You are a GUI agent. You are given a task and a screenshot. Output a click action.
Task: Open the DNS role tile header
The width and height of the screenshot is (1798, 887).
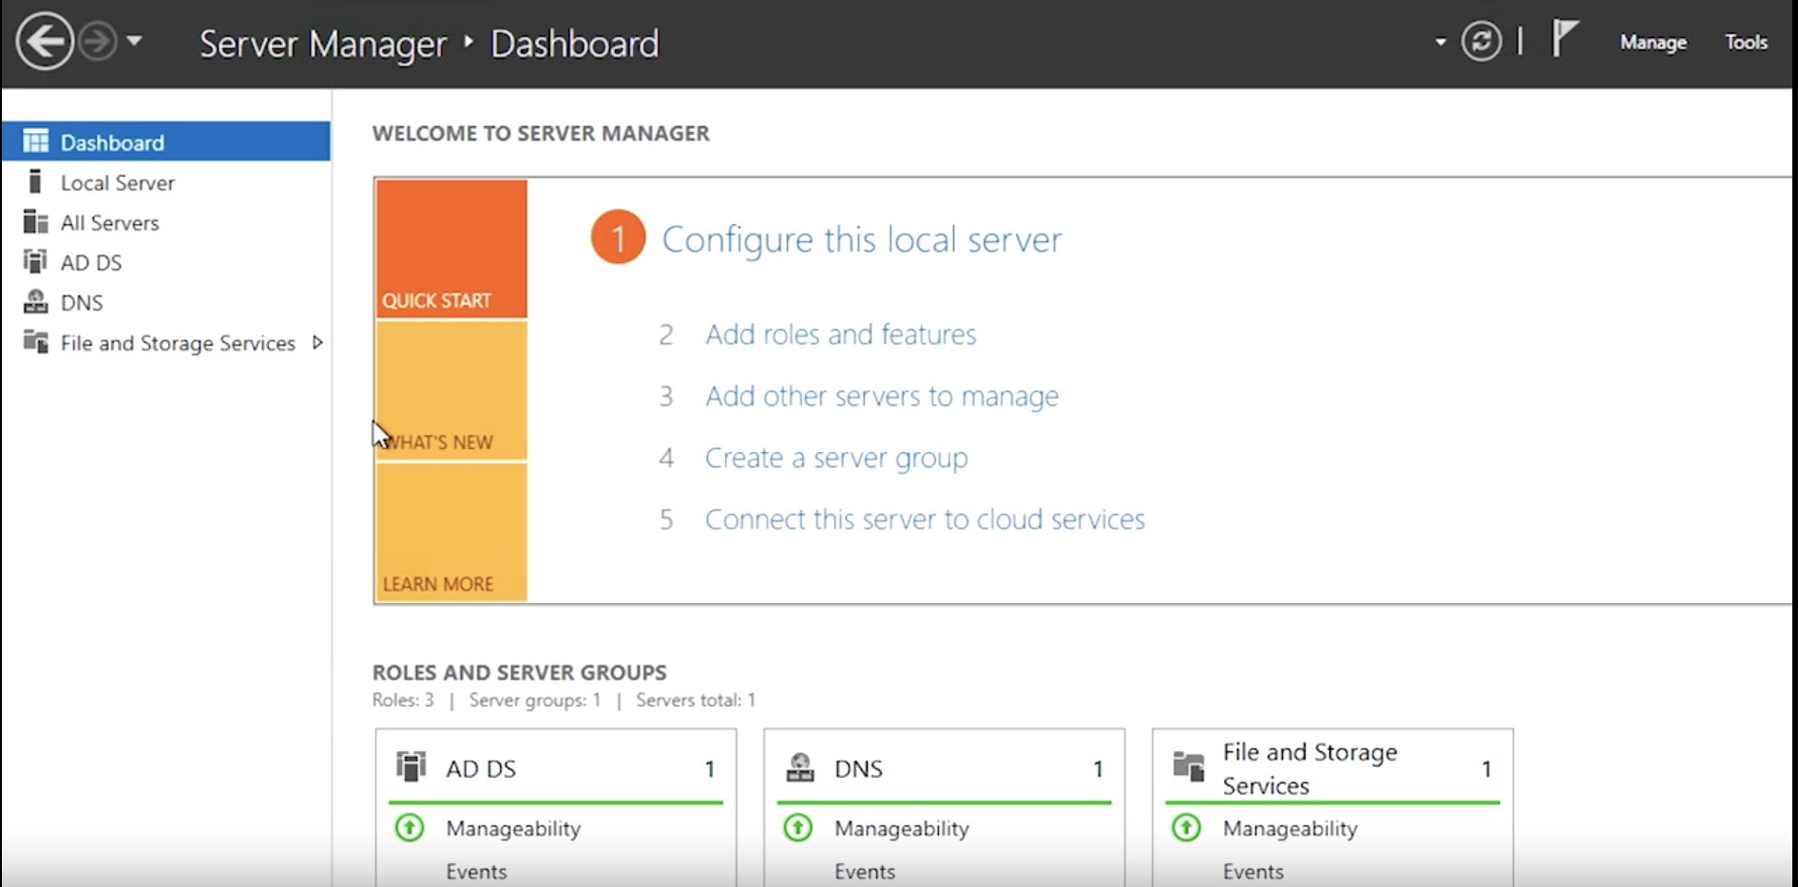[944, 768]
